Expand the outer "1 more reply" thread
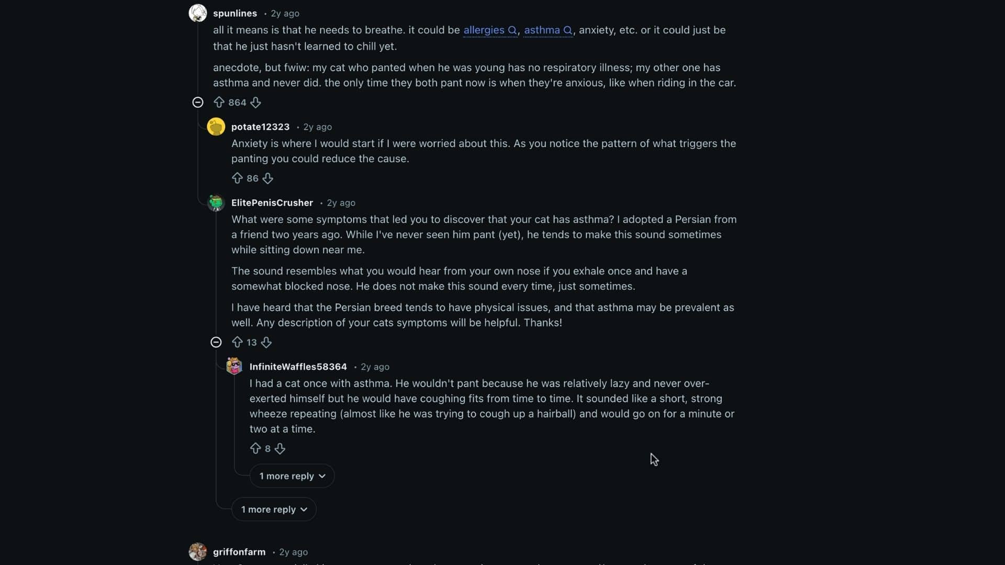The image size is (1005, 565). coord(274,509)
